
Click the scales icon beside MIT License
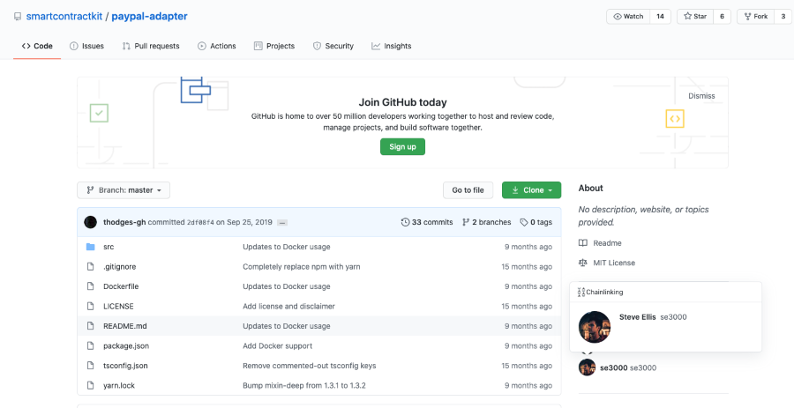[x=583, y=263]
